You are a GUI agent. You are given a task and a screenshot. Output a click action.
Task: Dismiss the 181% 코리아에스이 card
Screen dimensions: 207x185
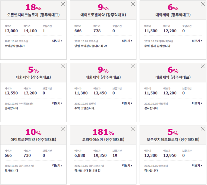click(x=133, y=129)
